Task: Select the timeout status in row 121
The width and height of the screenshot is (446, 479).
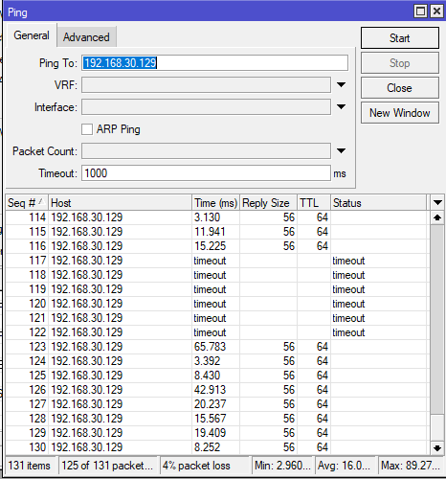Action: pos(379,318)
